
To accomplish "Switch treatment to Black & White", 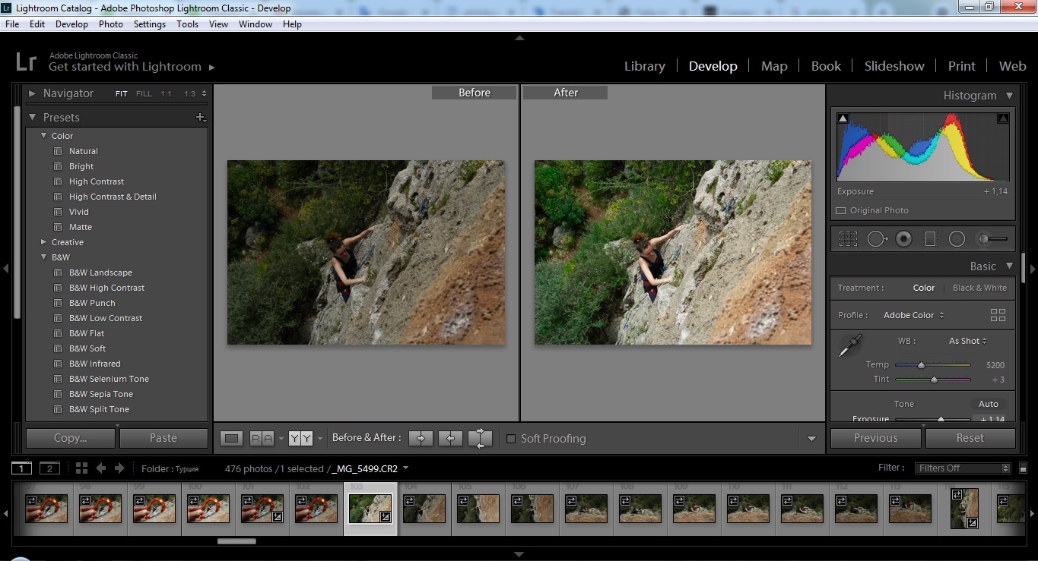I will point(979,288).
